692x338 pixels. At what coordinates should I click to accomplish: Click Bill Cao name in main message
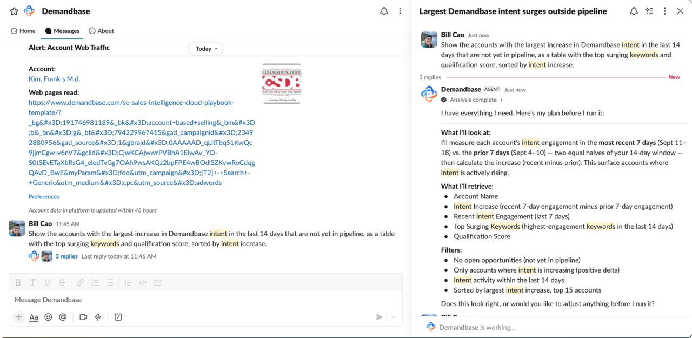coord(40,223)
